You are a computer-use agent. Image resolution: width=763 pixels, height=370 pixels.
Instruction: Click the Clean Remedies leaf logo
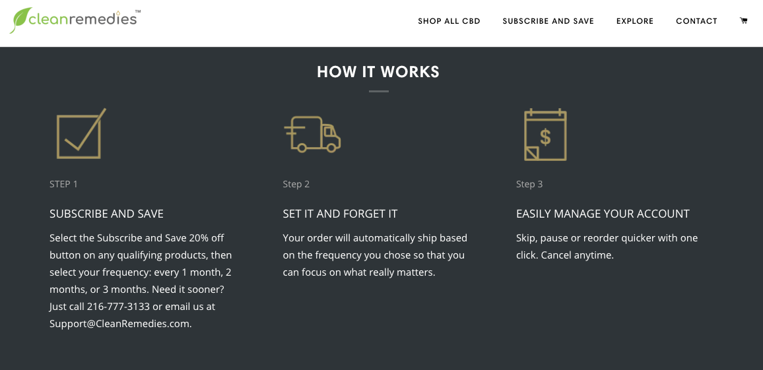click(74, 20)
